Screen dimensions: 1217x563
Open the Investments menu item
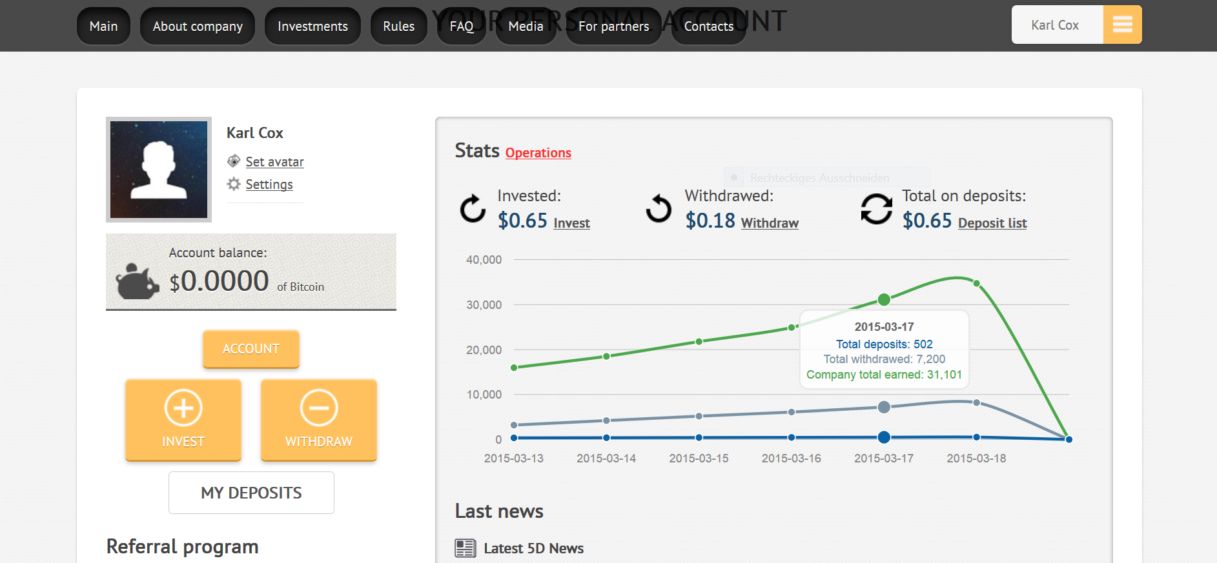[312, 26]
